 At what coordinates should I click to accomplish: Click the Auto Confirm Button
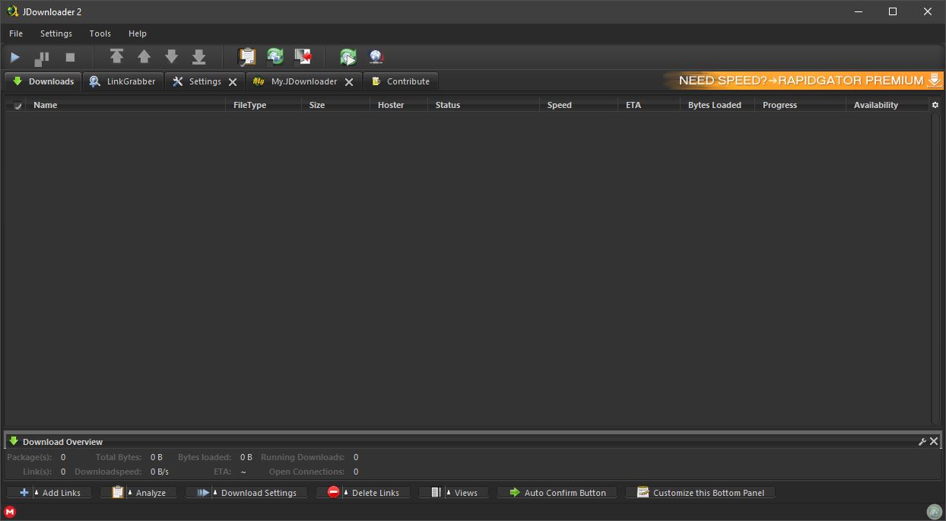click(x=557, y=492)
